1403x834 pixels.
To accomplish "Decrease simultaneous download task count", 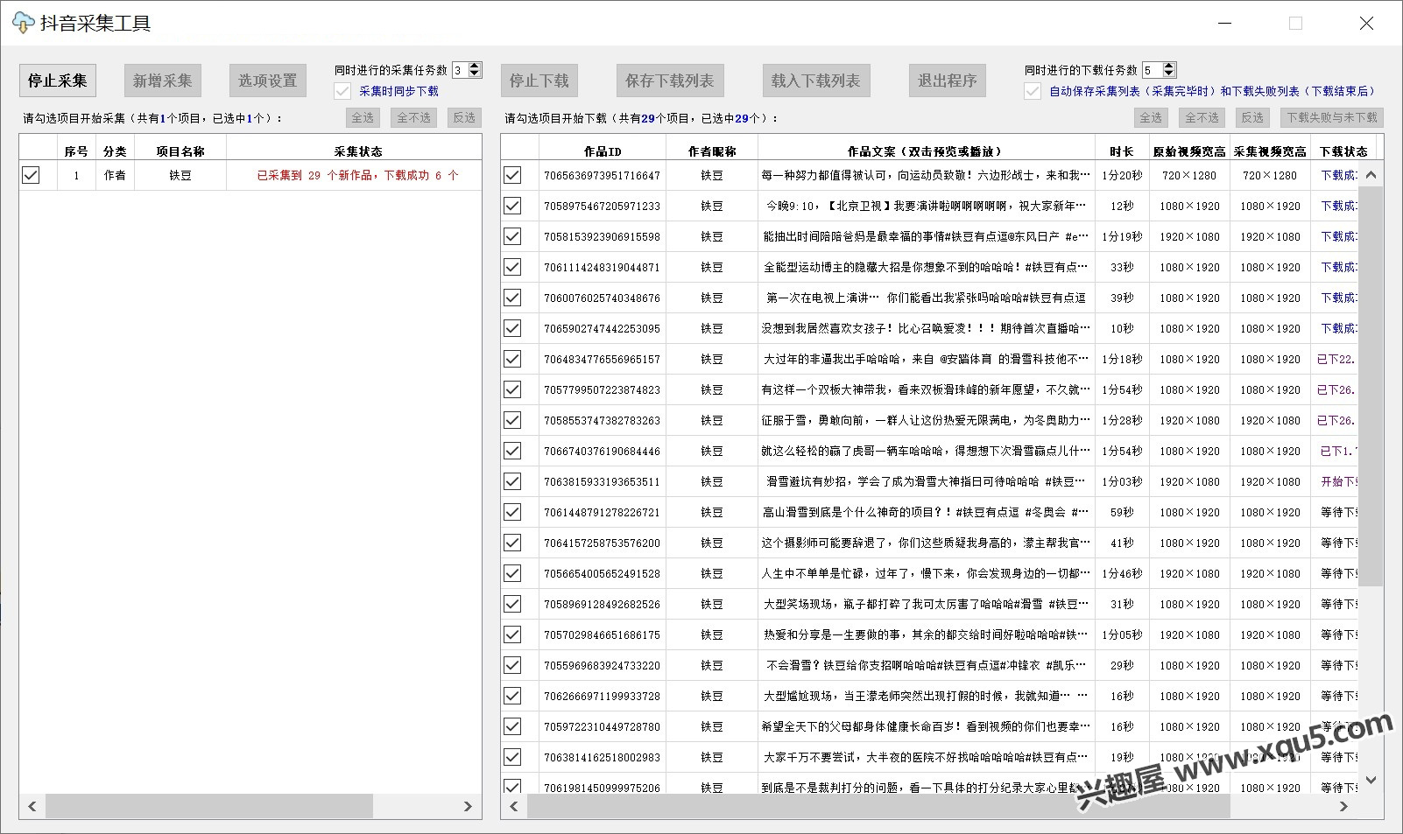I will point(1169,74).
